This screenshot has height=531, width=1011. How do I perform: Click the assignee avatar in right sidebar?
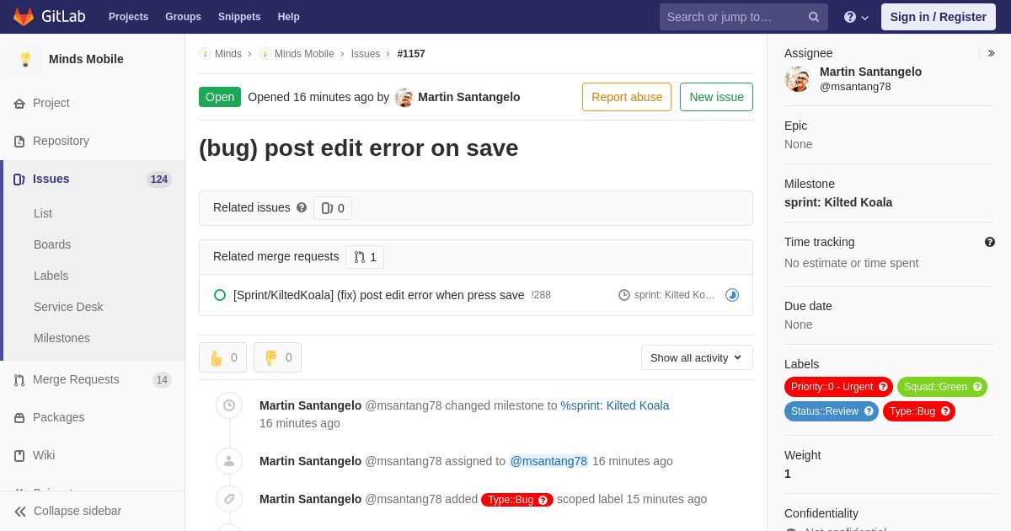(797, 79)
